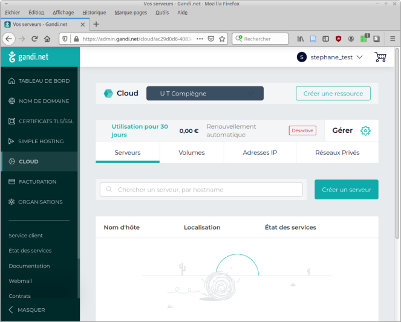Image resolution: width=401 pixels, height=322 pixels.
Task: Switch to the Volumes tab
Action: click(x=192, y=152)
